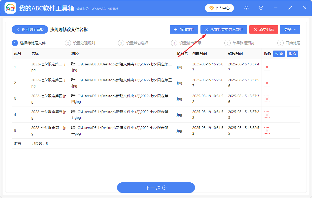Delete 2022-七夕限定第一.jpg via red X icon
Screen dimensions: 312x198
point(267,130)
